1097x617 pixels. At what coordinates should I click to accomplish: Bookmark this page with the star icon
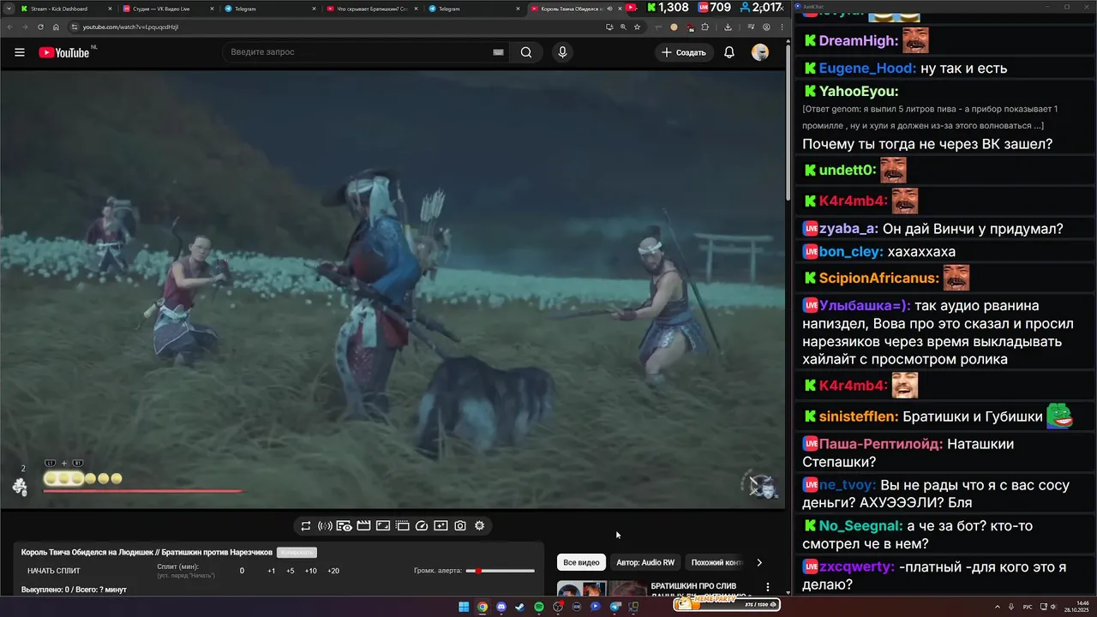pos(637,27)
